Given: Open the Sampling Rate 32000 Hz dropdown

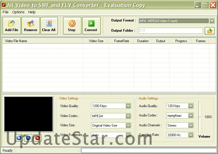Looking at the screenshot, I should (x=191, y=135).
